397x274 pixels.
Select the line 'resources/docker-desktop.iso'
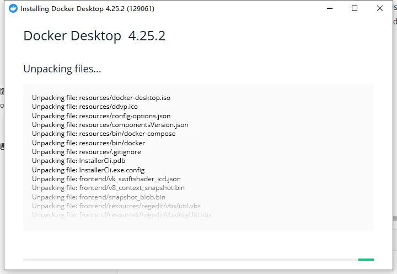click(x=101, y=98)
